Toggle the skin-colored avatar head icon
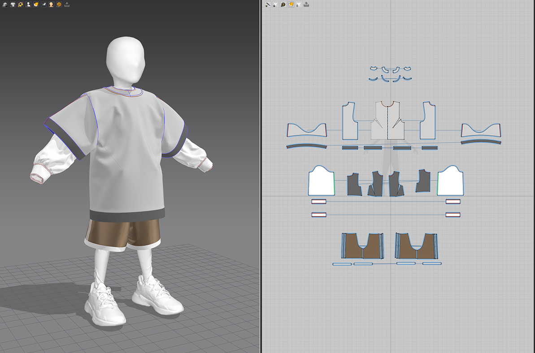The width and height of the screenshot is (535, 353). 51,4
